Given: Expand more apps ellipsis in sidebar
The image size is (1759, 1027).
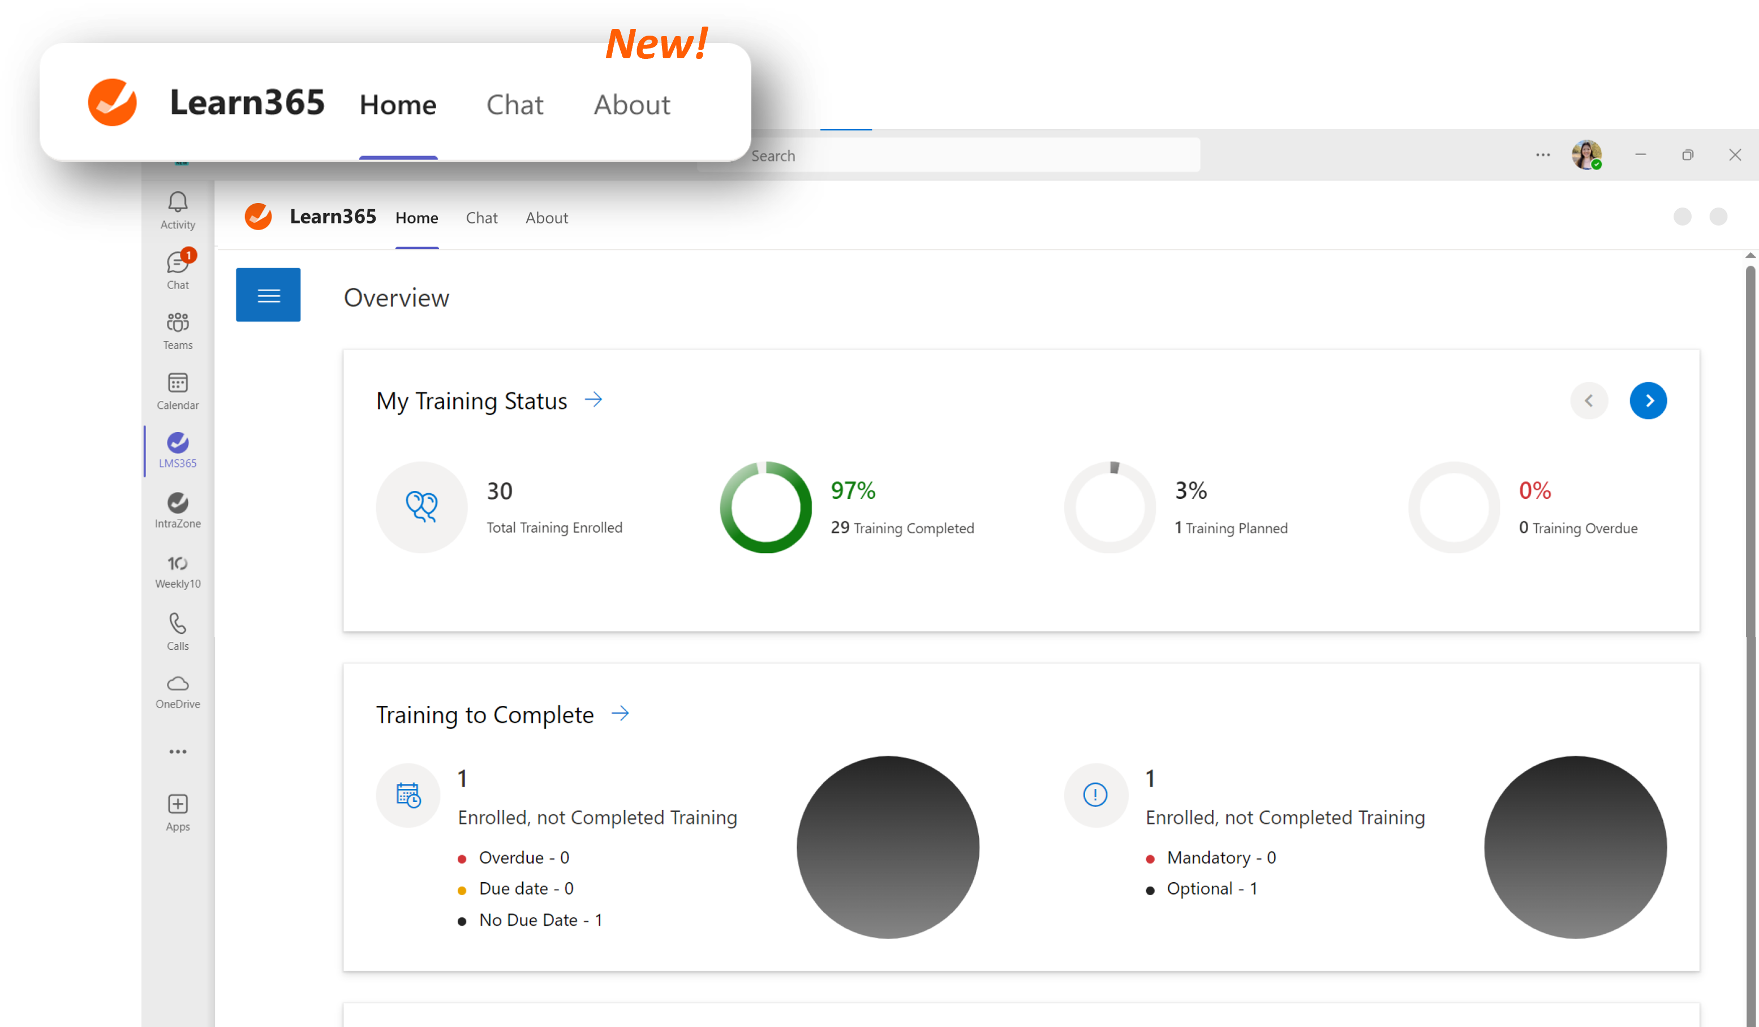Looking at the screenshot, I should tap(177, 752).
